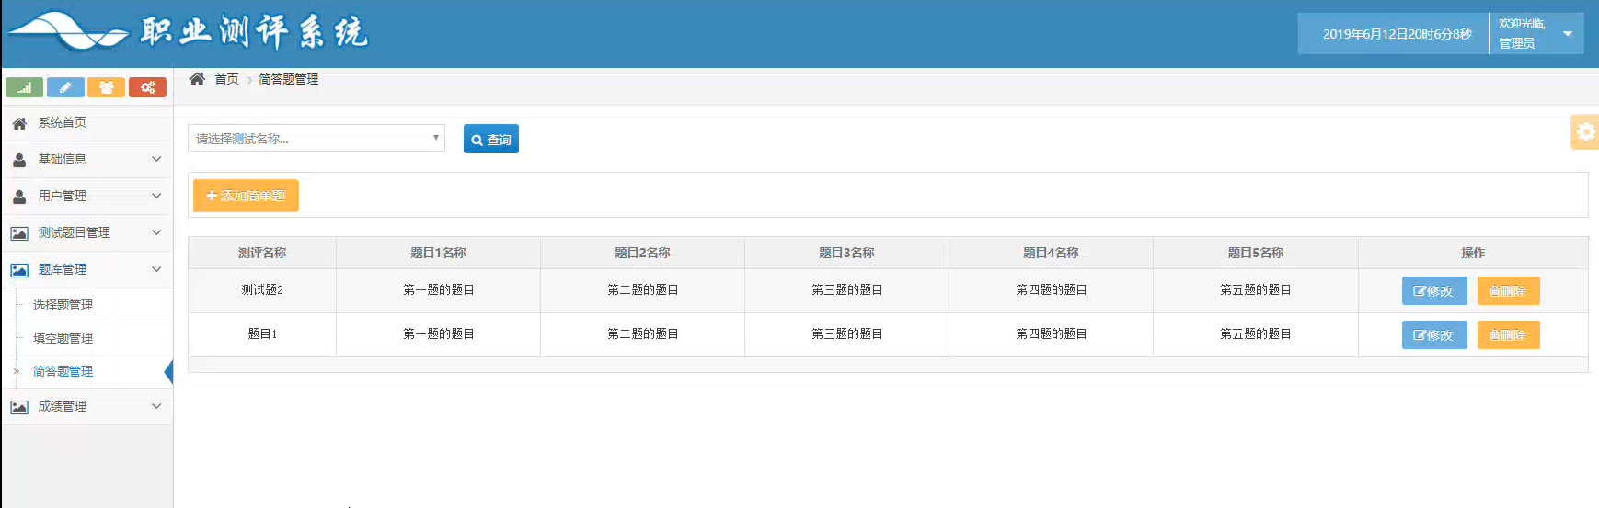Click 修改 for row 测试题2
The width and height of the screenshot is (1599, 508).
point(1434,291)
